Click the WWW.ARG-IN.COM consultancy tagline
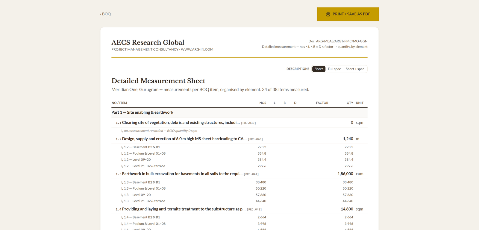This screenshot has width=479, height=230. [162, 50]
